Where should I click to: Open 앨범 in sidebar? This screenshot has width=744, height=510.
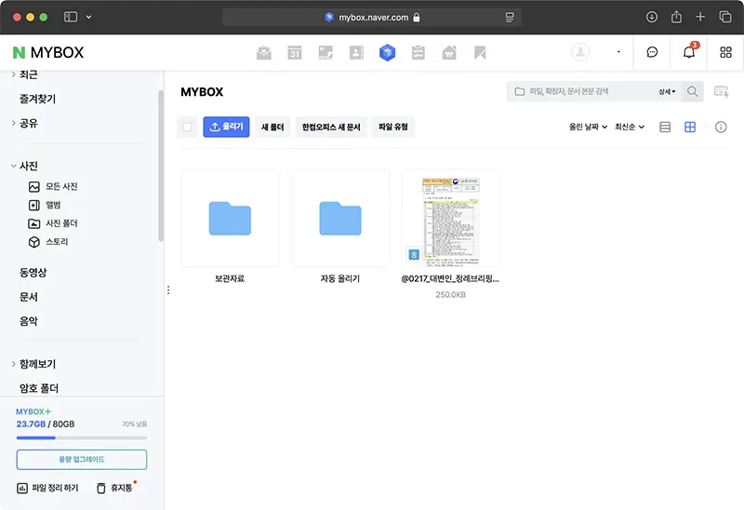click(x=45, y=205)
